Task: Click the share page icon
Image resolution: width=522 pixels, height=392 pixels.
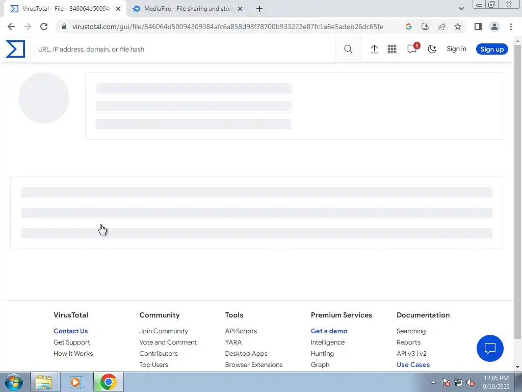Action: point(441,27)
